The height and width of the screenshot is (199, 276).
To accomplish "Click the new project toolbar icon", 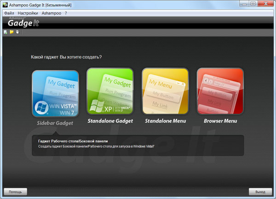I will pos(6,32).
